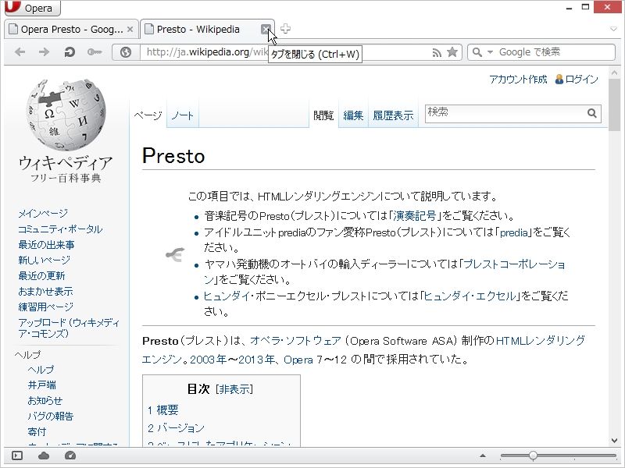Open 井戸端 link
The height and width of the screenshot is (468, 625).
point(42,385)
